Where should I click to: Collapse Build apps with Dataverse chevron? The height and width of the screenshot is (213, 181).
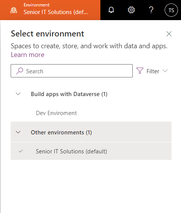coord(18,94)
